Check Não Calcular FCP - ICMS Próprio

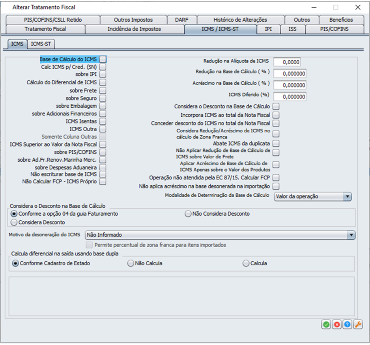103,182
